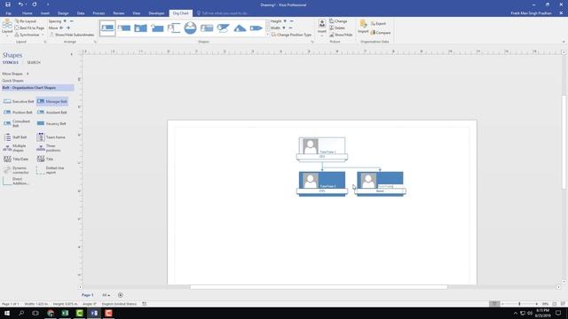
Task: Click Compare organization data
Action: coord(380,33)
